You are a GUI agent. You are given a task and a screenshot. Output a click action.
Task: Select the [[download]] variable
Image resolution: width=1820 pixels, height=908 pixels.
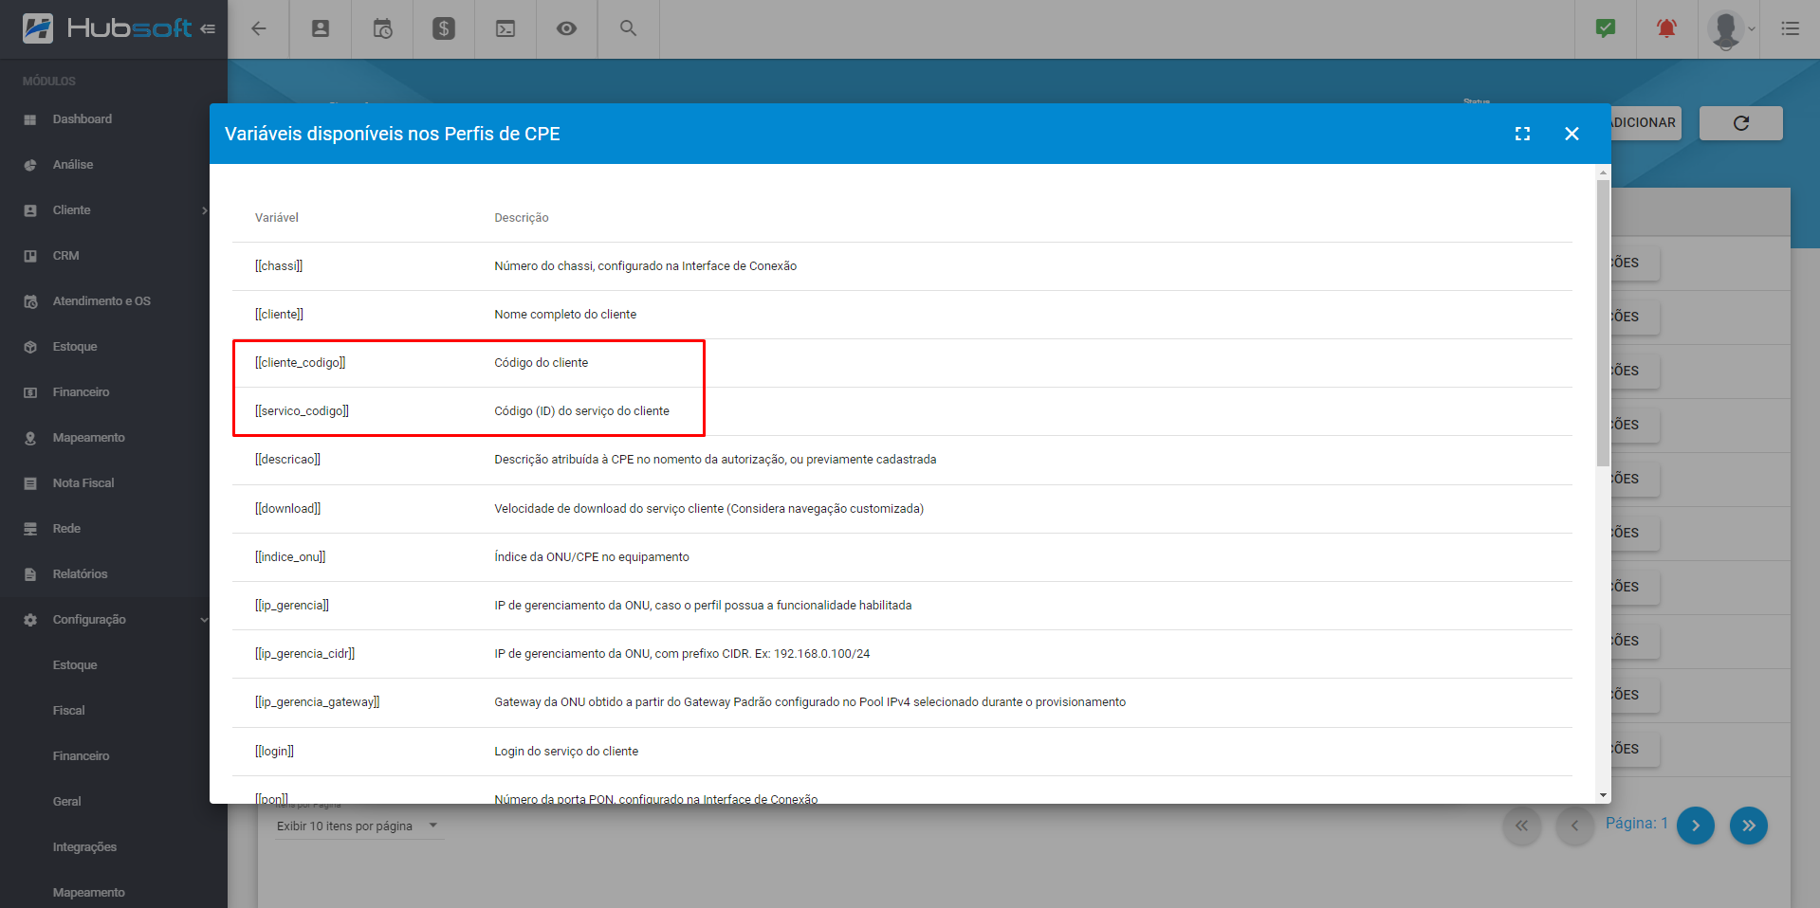pos(287,509)
